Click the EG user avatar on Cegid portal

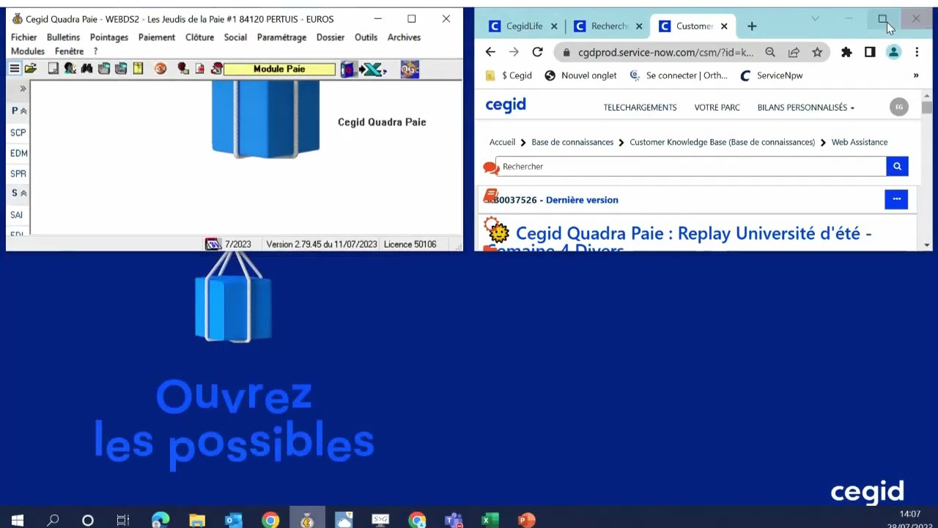[x=899, y=107]
